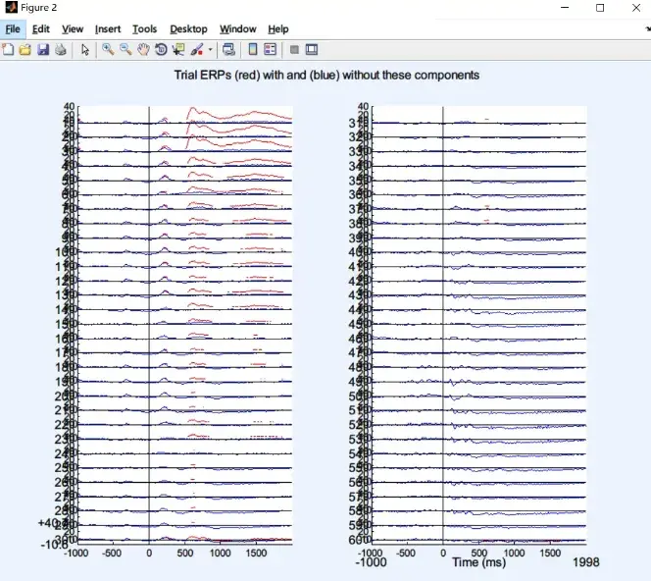Screen dimensions: 651x581
Task: Show plot tools and dock figure
Action: [312, 50]
